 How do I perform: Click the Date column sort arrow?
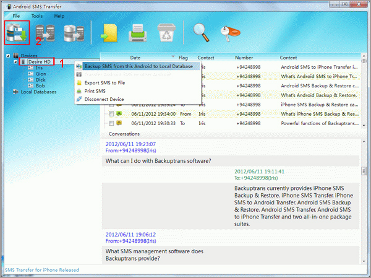pyautogui.click(x=173, y=56)
